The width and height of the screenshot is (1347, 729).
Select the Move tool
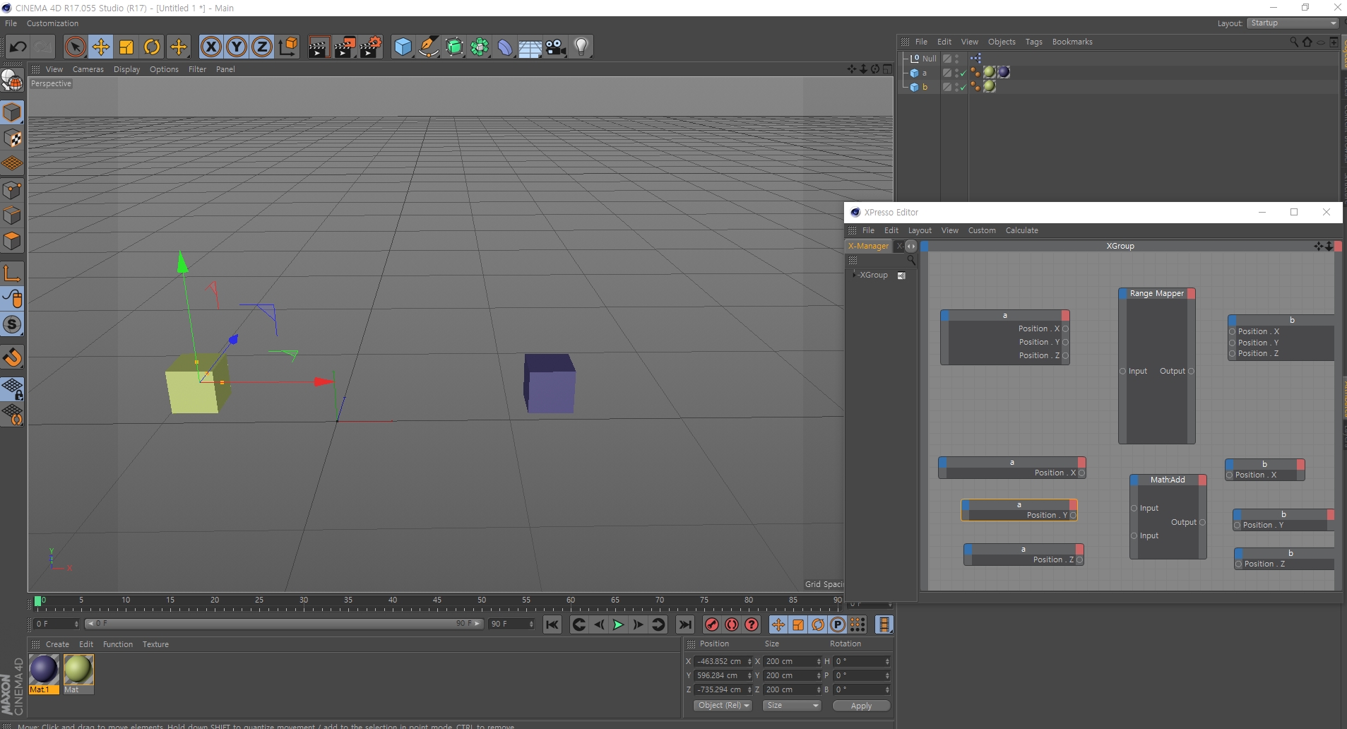pyautogui.click(x=101, y=47)
